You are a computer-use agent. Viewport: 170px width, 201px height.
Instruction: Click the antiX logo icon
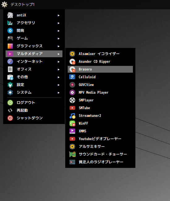10,15
